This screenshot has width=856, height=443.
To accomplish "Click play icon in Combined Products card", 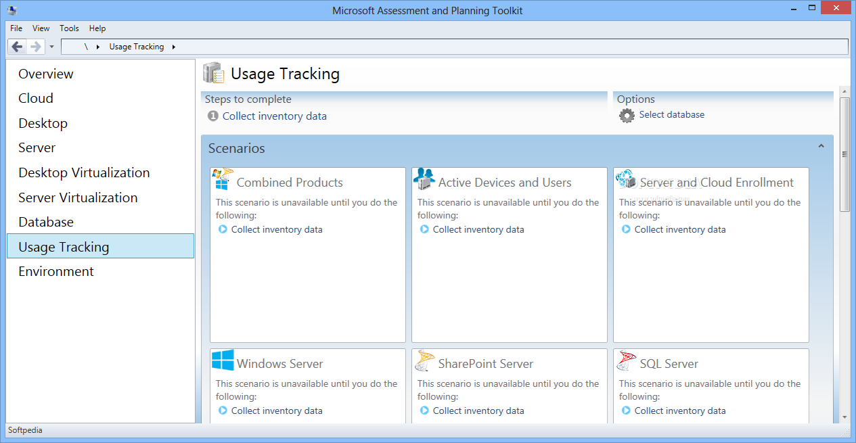I will (x=223, y=229).
